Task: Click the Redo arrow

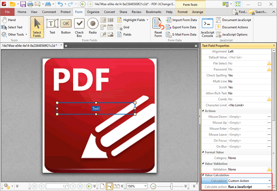Action: tap(70, 4)
